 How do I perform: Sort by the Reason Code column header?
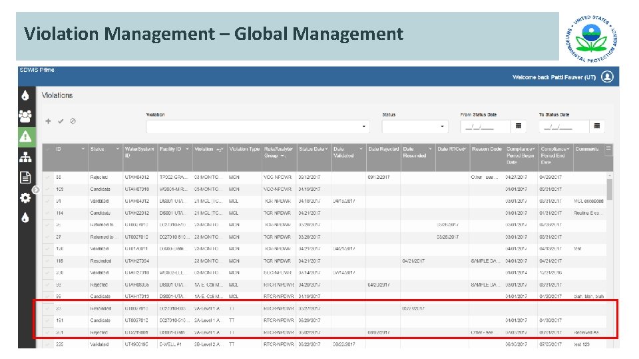[487, 149]
